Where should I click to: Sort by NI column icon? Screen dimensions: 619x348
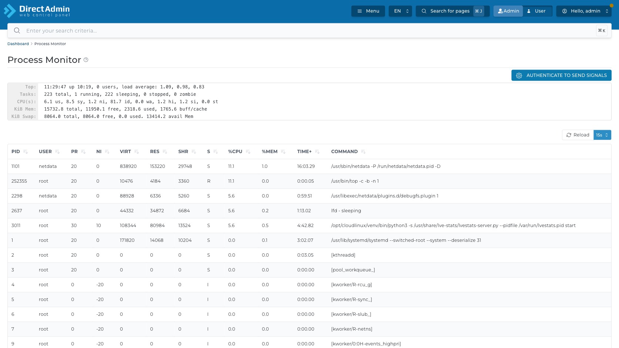(107, 152)
